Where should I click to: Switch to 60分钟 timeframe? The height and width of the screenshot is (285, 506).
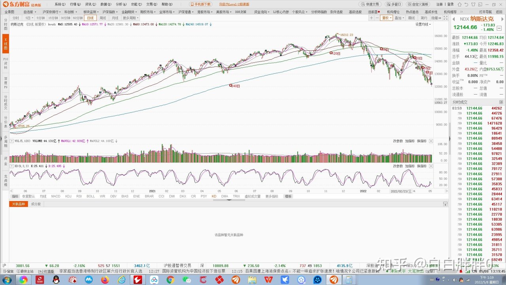pos(78,18)
